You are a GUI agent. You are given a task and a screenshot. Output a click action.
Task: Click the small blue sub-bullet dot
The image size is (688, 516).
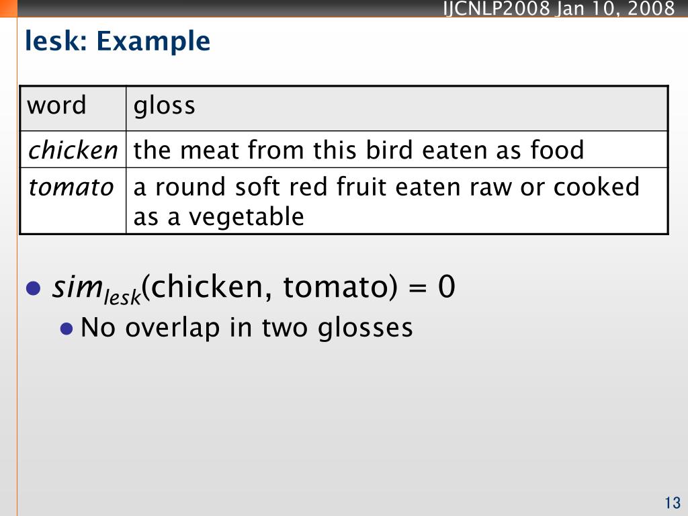pyautogui.click(x=67, y=329)
